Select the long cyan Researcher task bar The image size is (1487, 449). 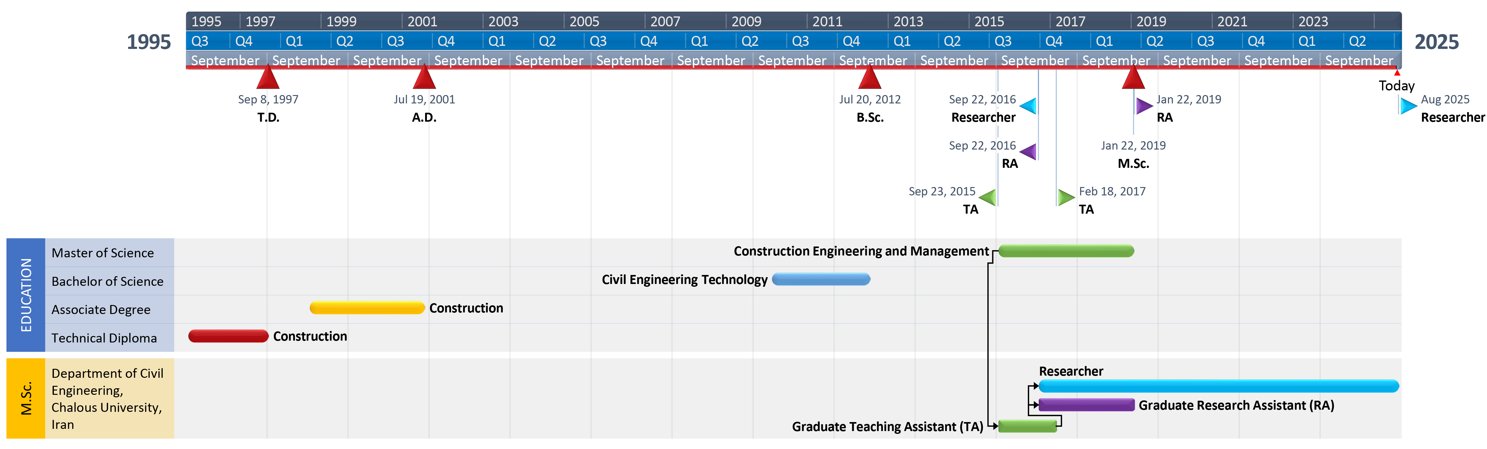[x=1218, y=386]
